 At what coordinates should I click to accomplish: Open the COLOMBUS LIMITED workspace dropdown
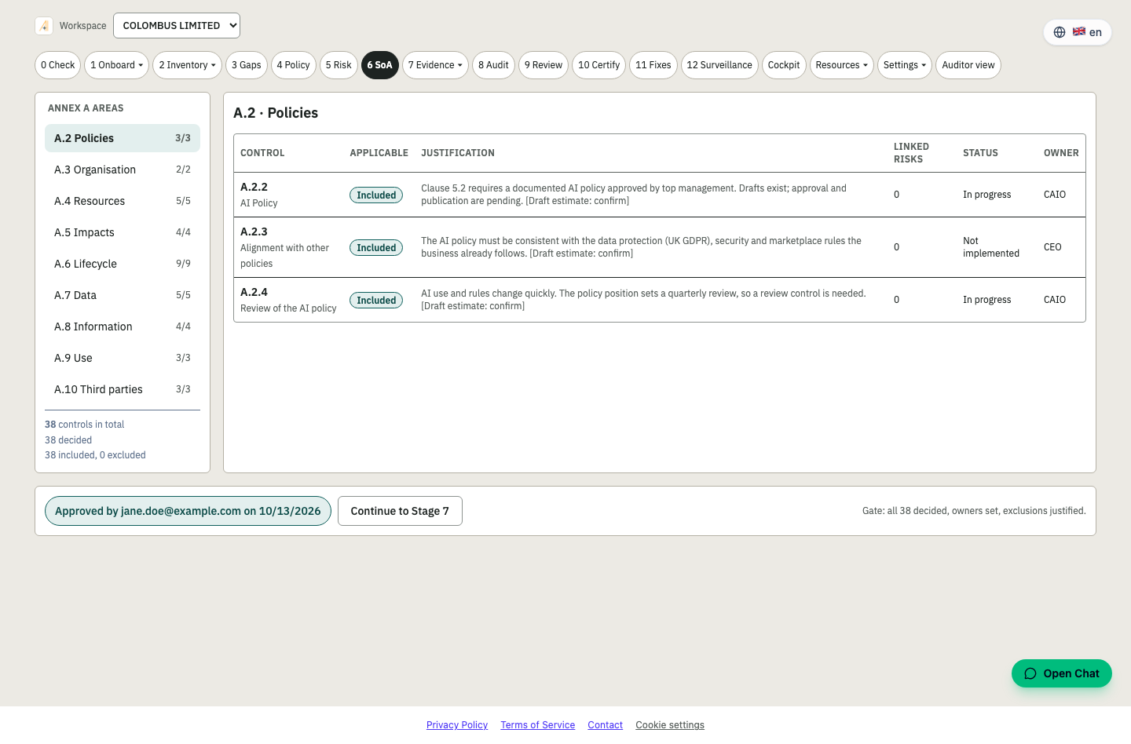pyautogui.click(x=177, y=26)
